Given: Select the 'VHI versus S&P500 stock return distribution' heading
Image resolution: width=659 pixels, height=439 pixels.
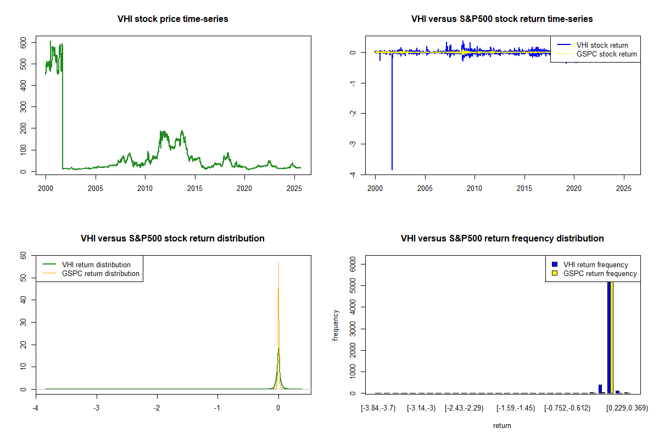Looking at the screenshot, I should tap(172, 239).
